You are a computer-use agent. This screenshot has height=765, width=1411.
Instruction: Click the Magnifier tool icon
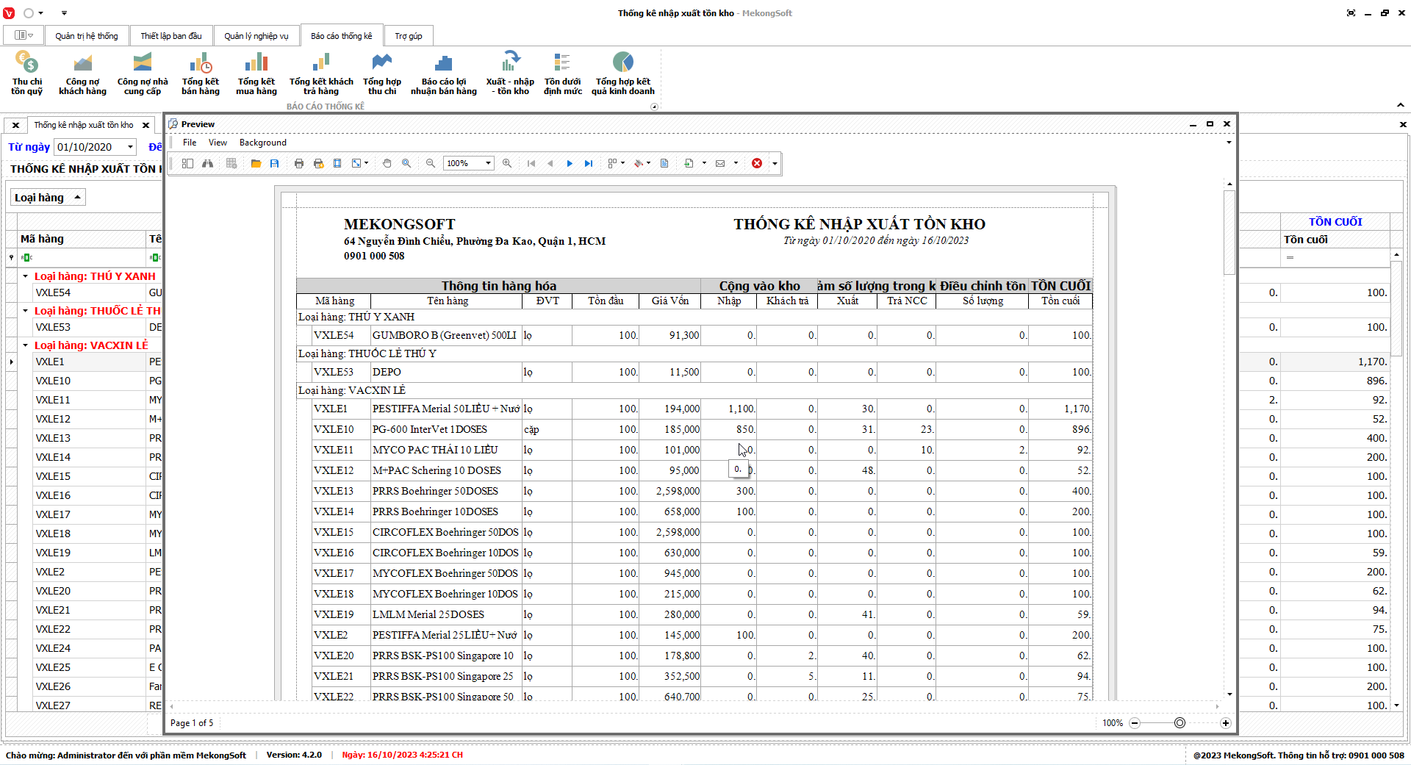pos(406,163)
